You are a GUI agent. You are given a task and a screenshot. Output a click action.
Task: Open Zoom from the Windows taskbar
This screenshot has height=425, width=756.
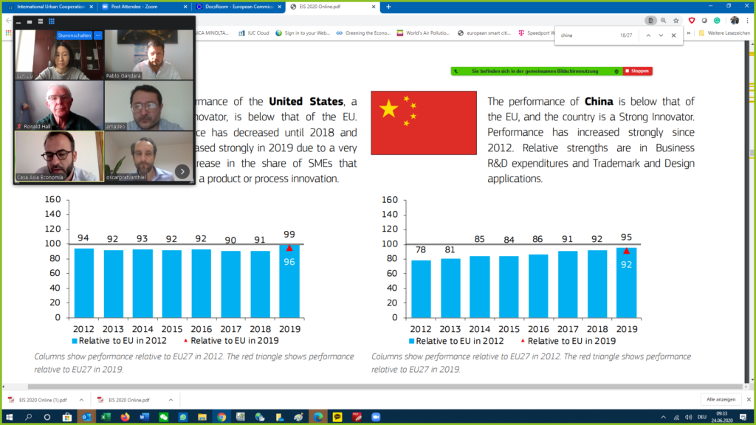point(377,417)
